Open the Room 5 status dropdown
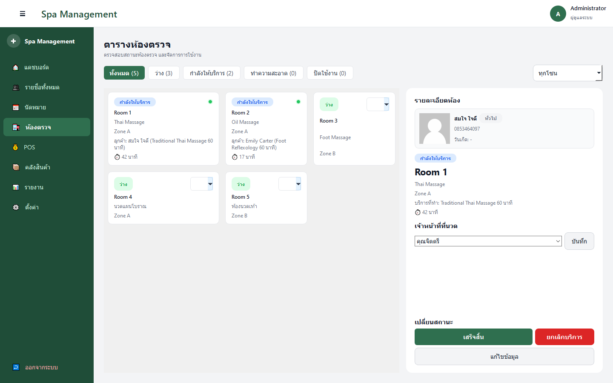Image resolution: width=613 pixels, height=383 pixels. (289, 184)
